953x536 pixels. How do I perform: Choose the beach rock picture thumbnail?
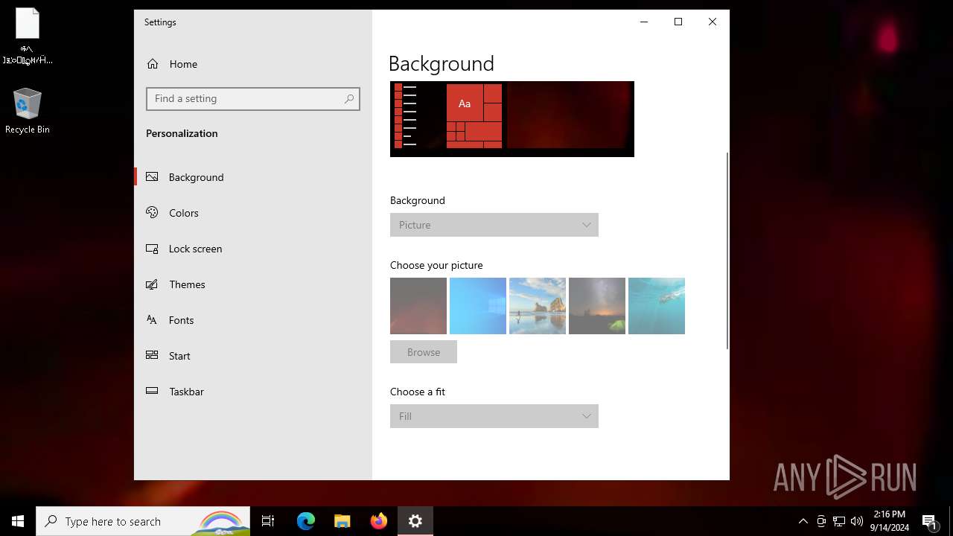pyautogui.click(x=538, y=306)
